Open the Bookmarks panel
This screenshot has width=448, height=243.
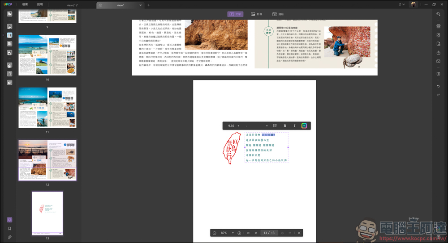coord(9,228)
